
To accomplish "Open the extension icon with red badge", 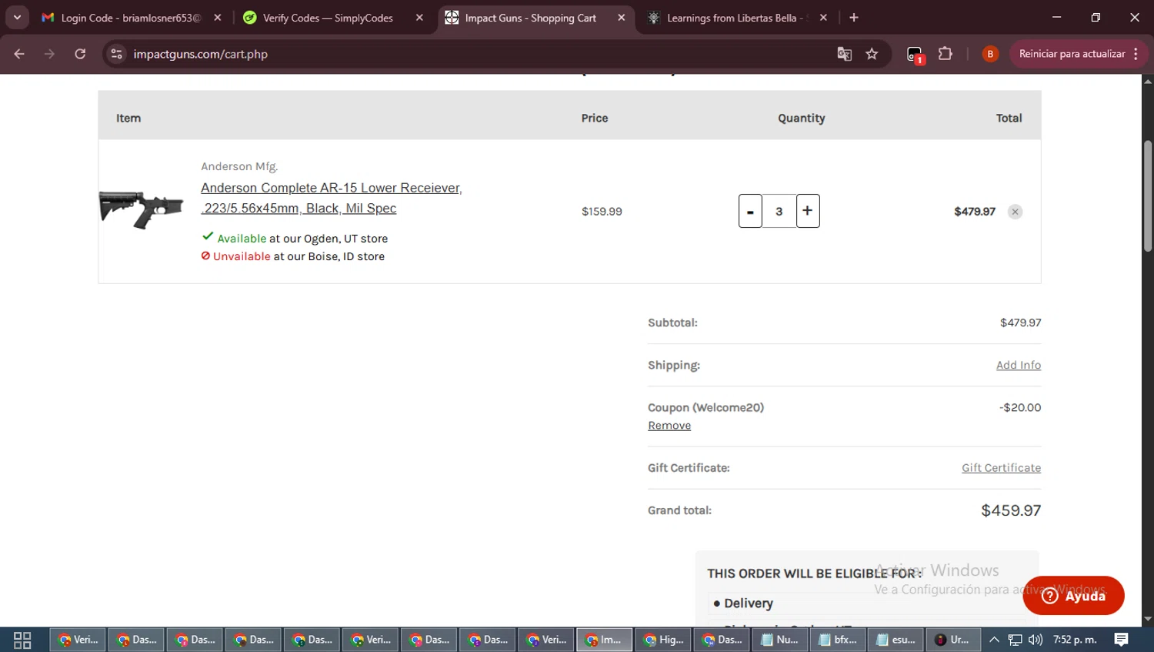I will tap(915, 55).
